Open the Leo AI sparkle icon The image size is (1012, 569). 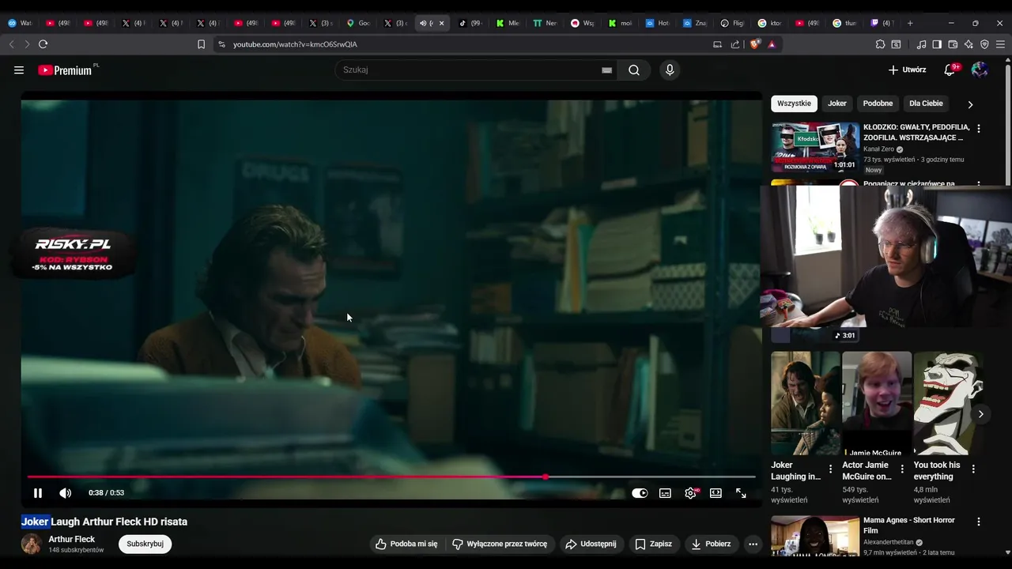tap(969, 44)
